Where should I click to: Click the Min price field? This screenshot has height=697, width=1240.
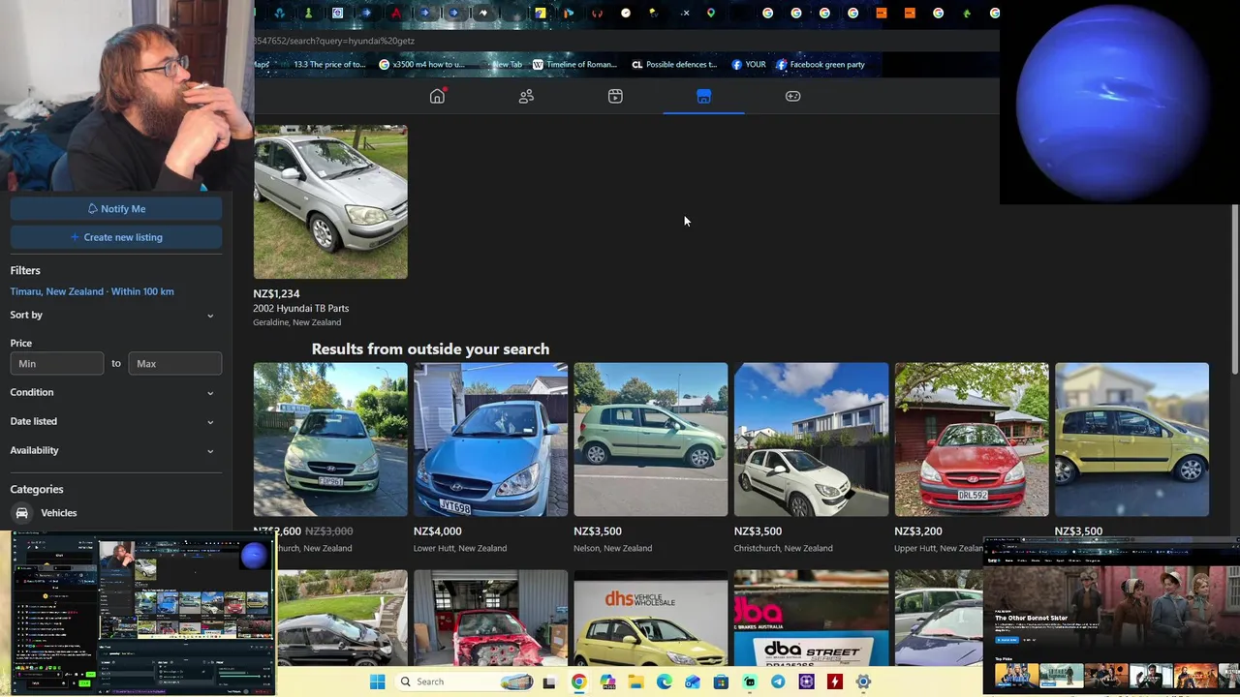click(x=57, y=363)
